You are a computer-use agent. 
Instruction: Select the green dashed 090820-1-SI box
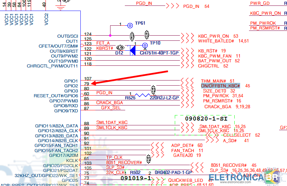[205, 125]
